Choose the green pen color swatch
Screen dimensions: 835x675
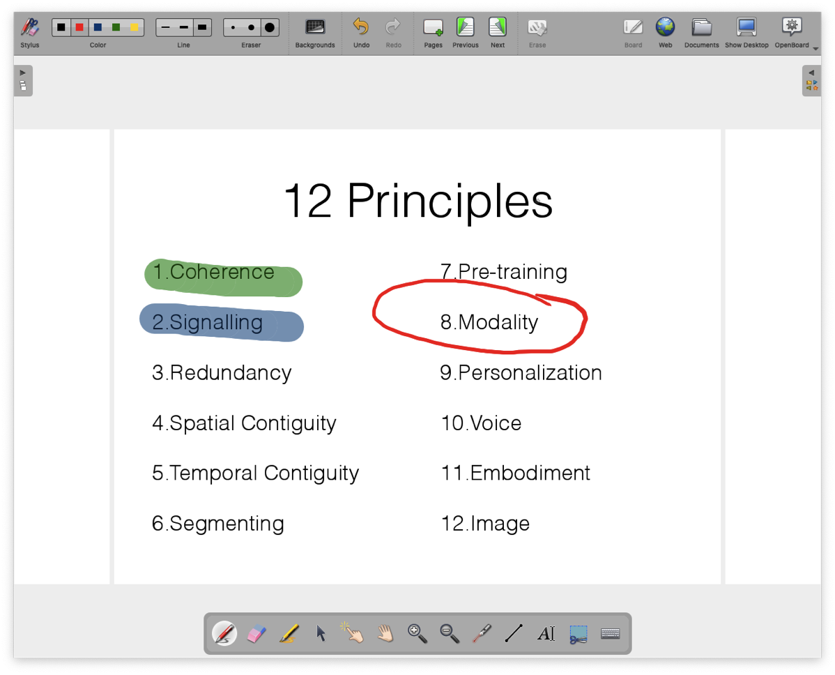[x=116, y=27]
